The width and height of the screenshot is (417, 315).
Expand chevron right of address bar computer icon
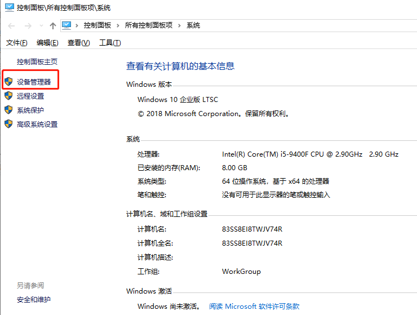(77, 25)
